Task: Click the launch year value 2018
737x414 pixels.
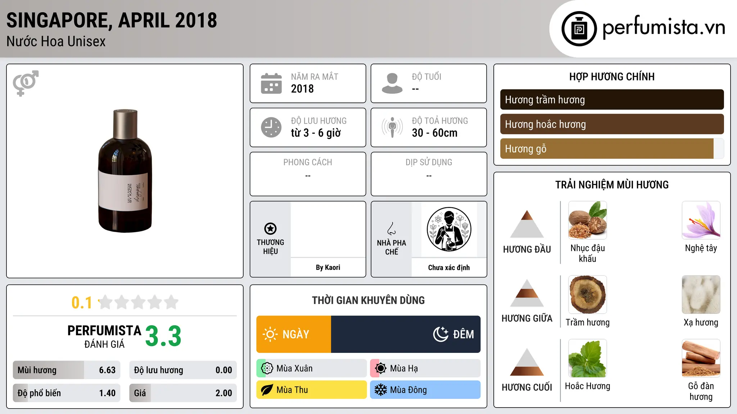Action: click(302, 89)
